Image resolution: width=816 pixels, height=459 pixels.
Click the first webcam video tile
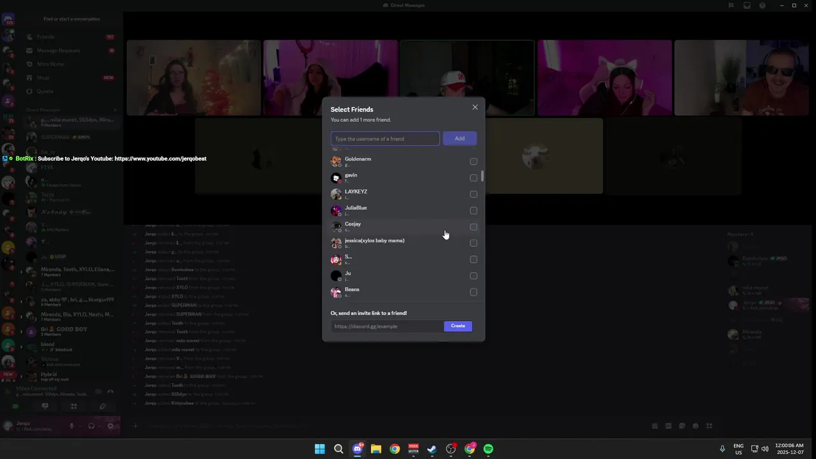point(194,78)
